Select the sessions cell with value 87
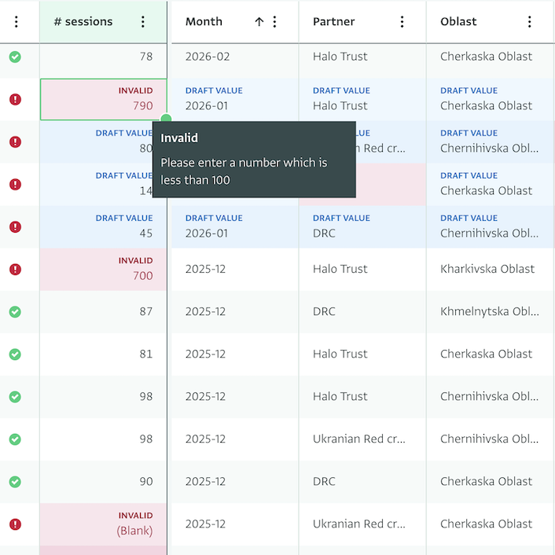555x555 pixels. (x=103, y=312)
